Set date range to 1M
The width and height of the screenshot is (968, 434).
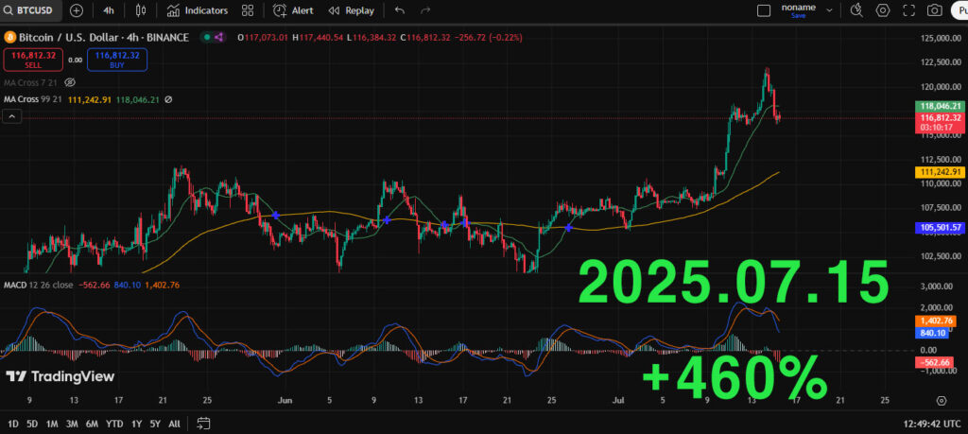(53, 424)
